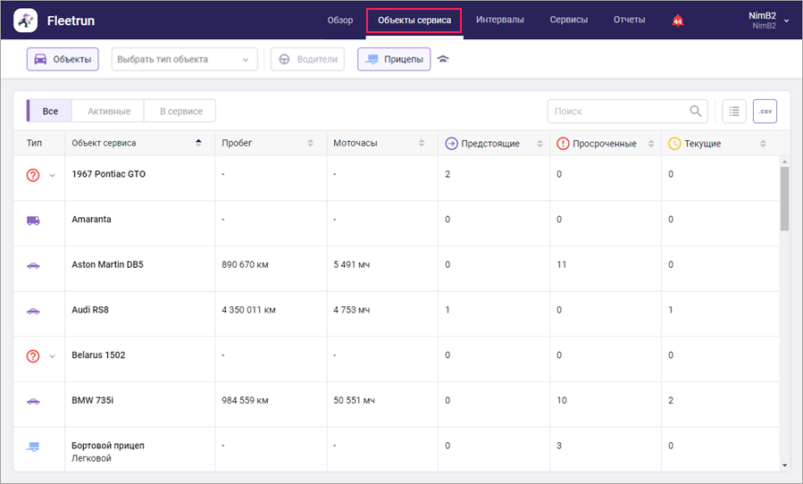The width and height of the screenshot is (803, 484).
Task: Expand the Belarus 1502 row chevron
Action: click(x=52, y=355)
